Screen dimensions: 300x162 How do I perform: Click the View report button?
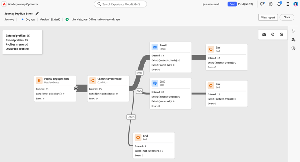(x=268, y=18)
